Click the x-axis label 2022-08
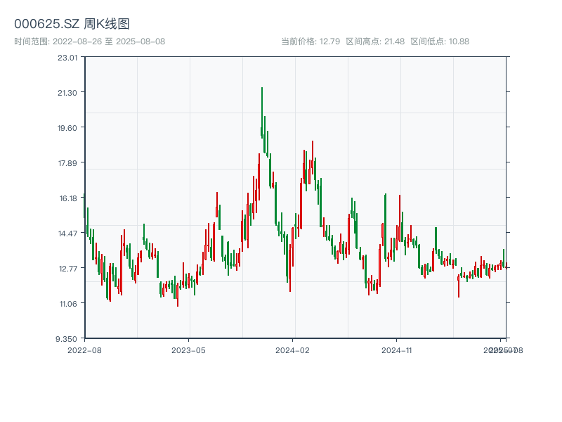This screenshot has width=562, height=422. (x=84, y=350)
